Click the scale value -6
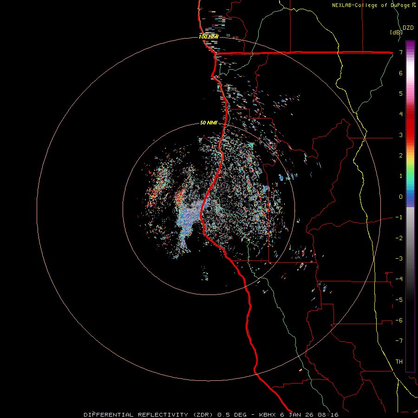Viewport: 418px width, 418px height. coord(399,320)
